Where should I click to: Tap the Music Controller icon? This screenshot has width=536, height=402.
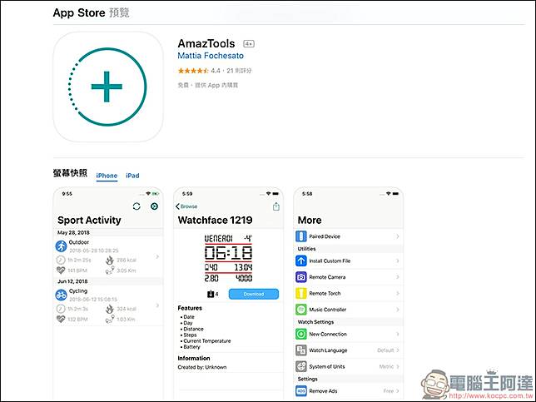point(301,310)
